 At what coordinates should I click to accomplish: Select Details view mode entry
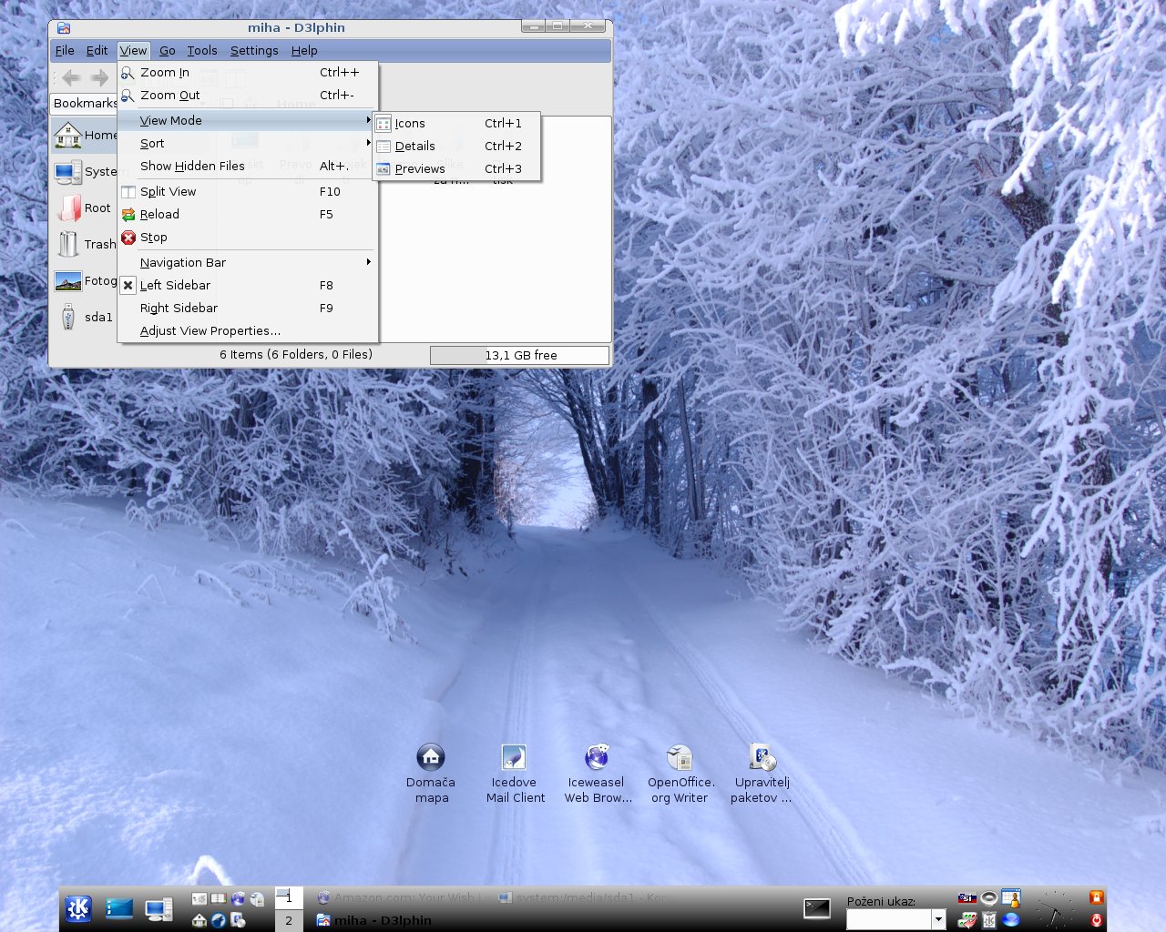point(456,147)
